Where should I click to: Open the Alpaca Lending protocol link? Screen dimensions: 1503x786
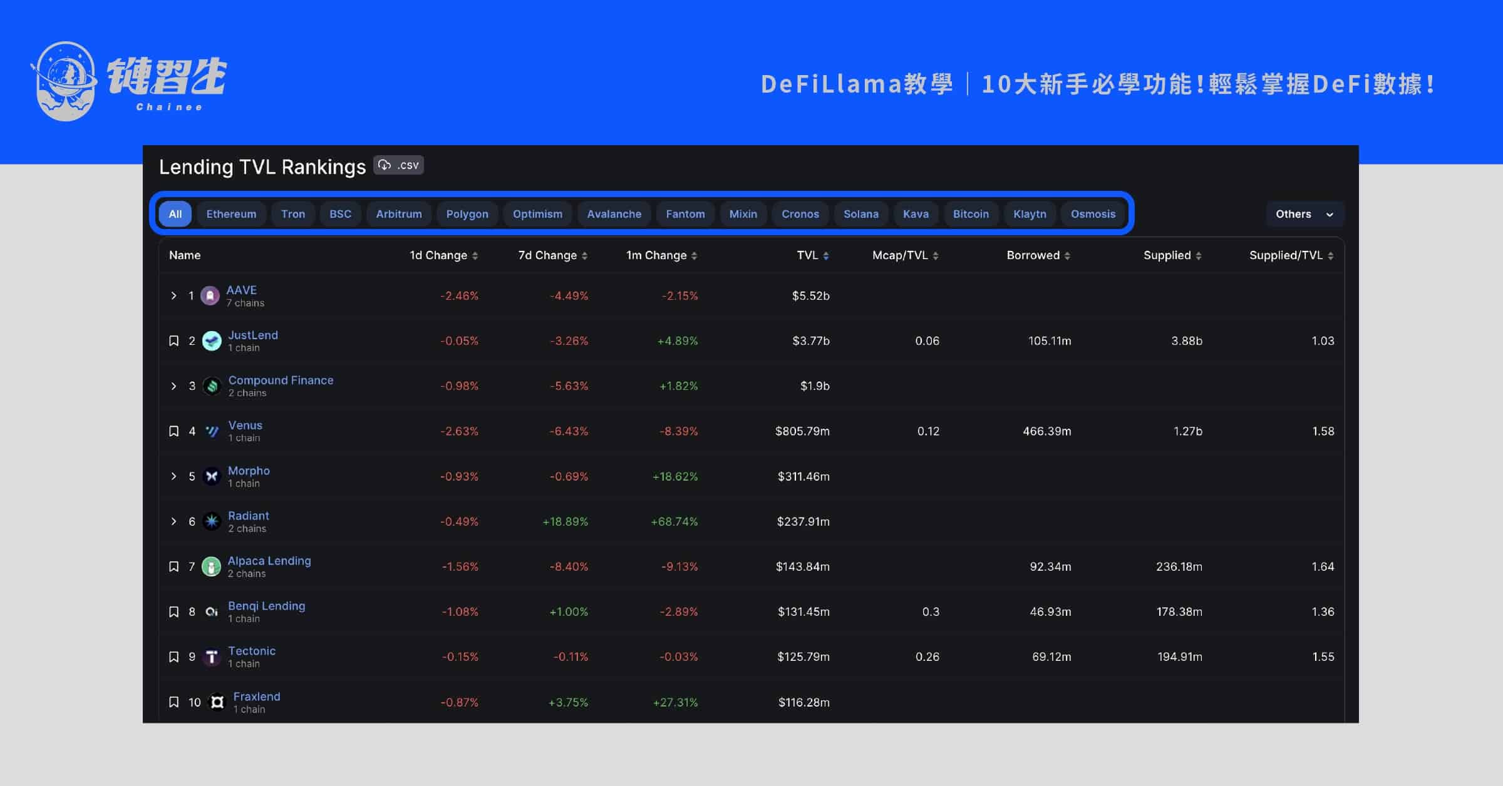[x=269, y=561]
